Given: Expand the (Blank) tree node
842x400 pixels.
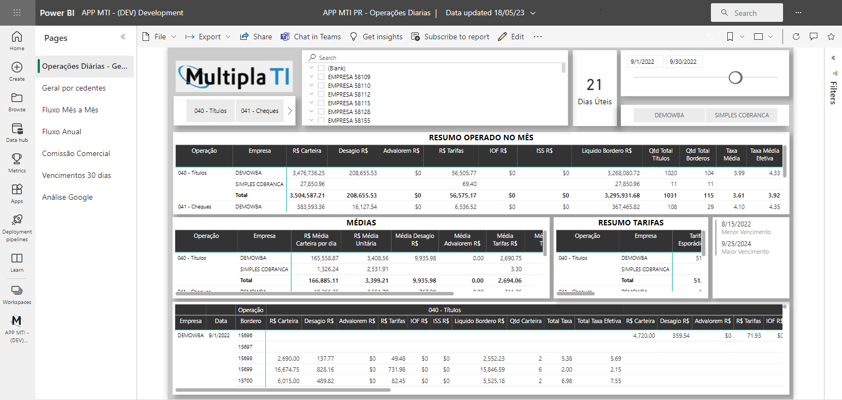Looking at the screenshot, I should 311,68.
